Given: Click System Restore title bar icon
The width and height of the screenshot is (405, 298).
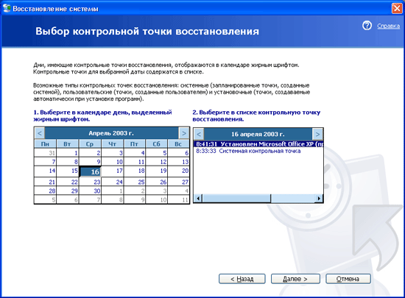Looking at the screenshot, I should [x=7, y=8].
